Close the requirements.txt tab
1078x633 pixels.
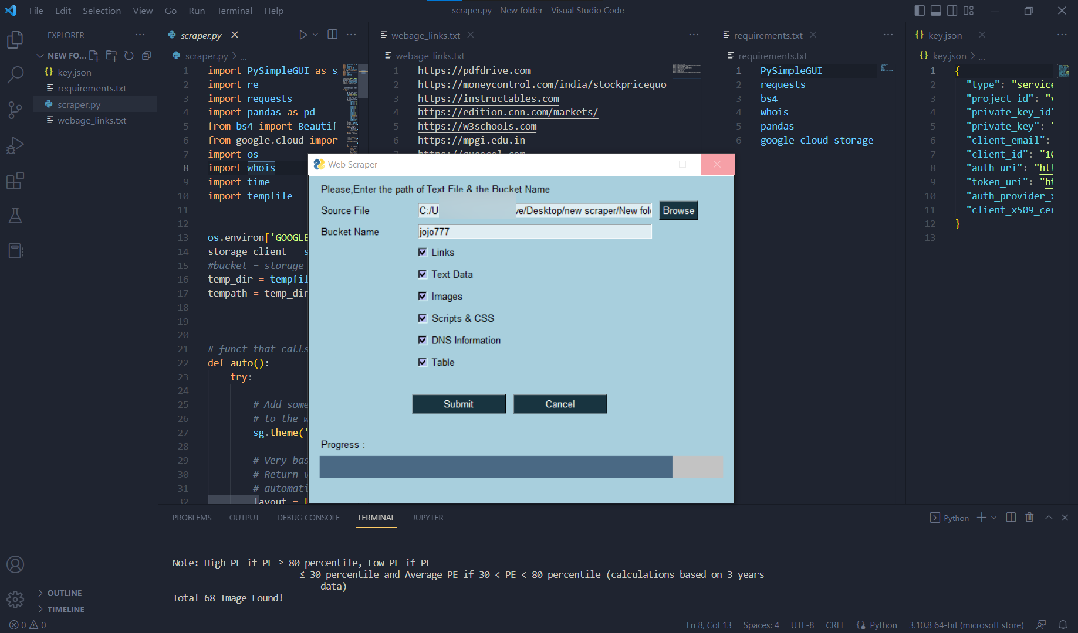click(813, 35)
